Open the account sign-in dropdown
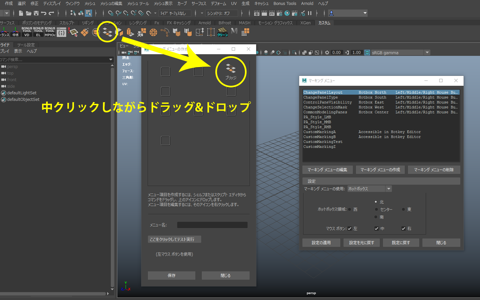This screenshot has height=300, width=480. (348, 13)
